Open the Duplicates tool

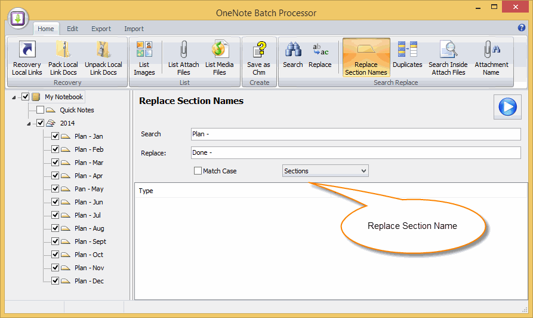click(x=407, y=54)
